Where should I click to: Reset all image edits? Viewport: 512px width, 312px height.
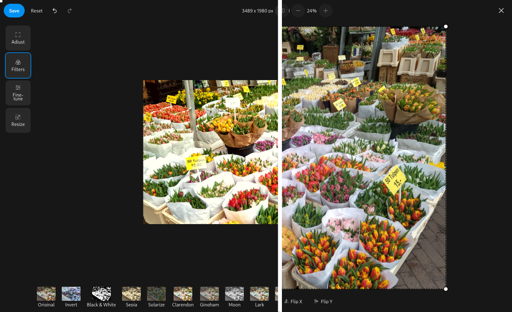tap(37, 11)
